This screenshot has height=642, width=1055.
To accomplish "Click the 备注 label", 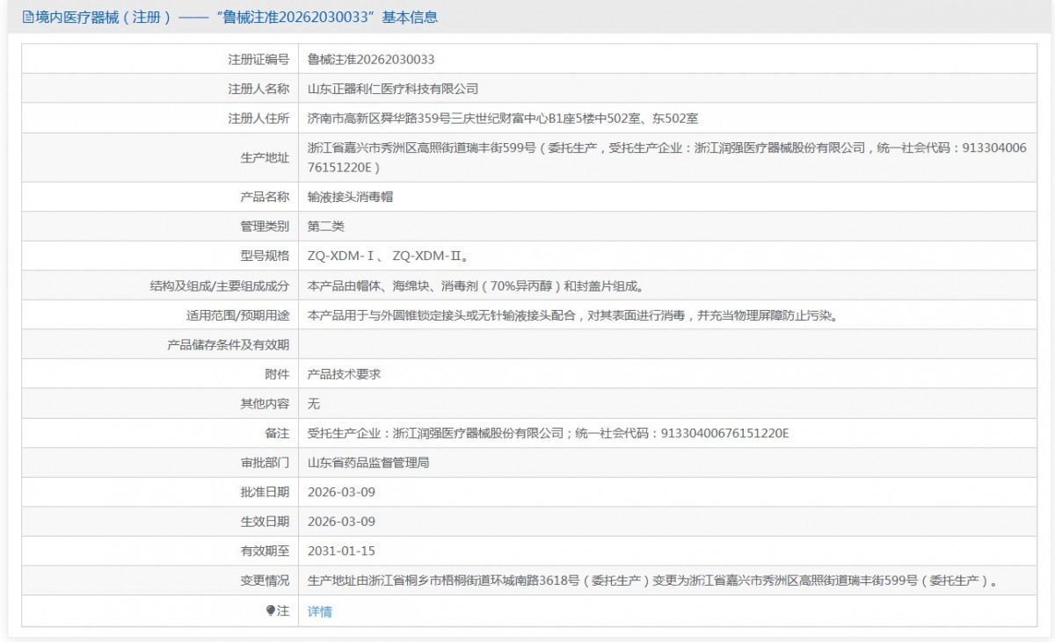I will tap(277, 434).
